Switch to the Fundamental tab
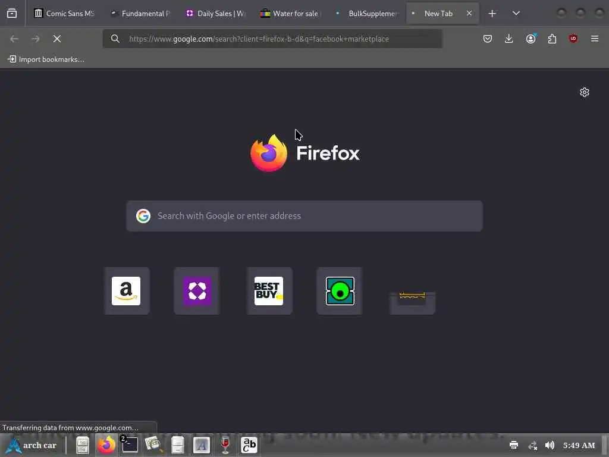 click(140, 14)
